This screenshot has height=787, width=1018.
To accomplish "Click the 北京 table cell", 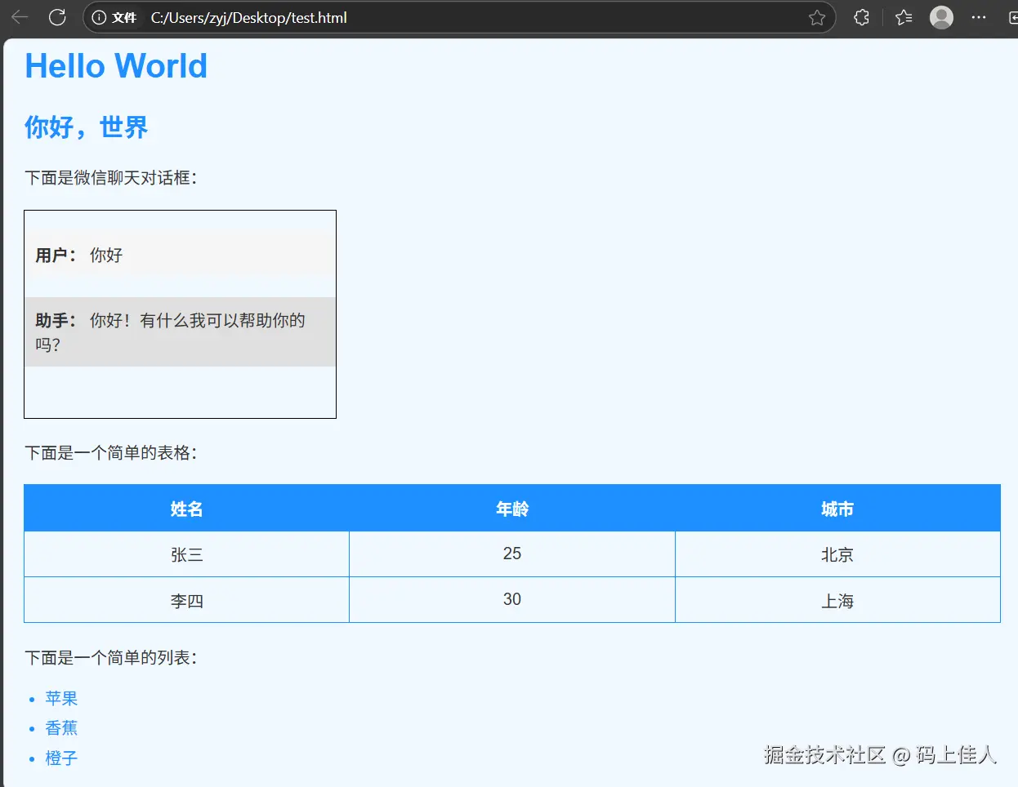I will (x=837, y=554).
